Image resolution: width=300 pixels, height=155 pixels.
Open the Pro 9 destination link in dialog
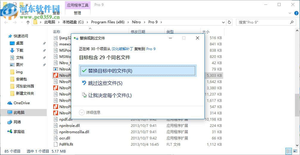point(151,49)
